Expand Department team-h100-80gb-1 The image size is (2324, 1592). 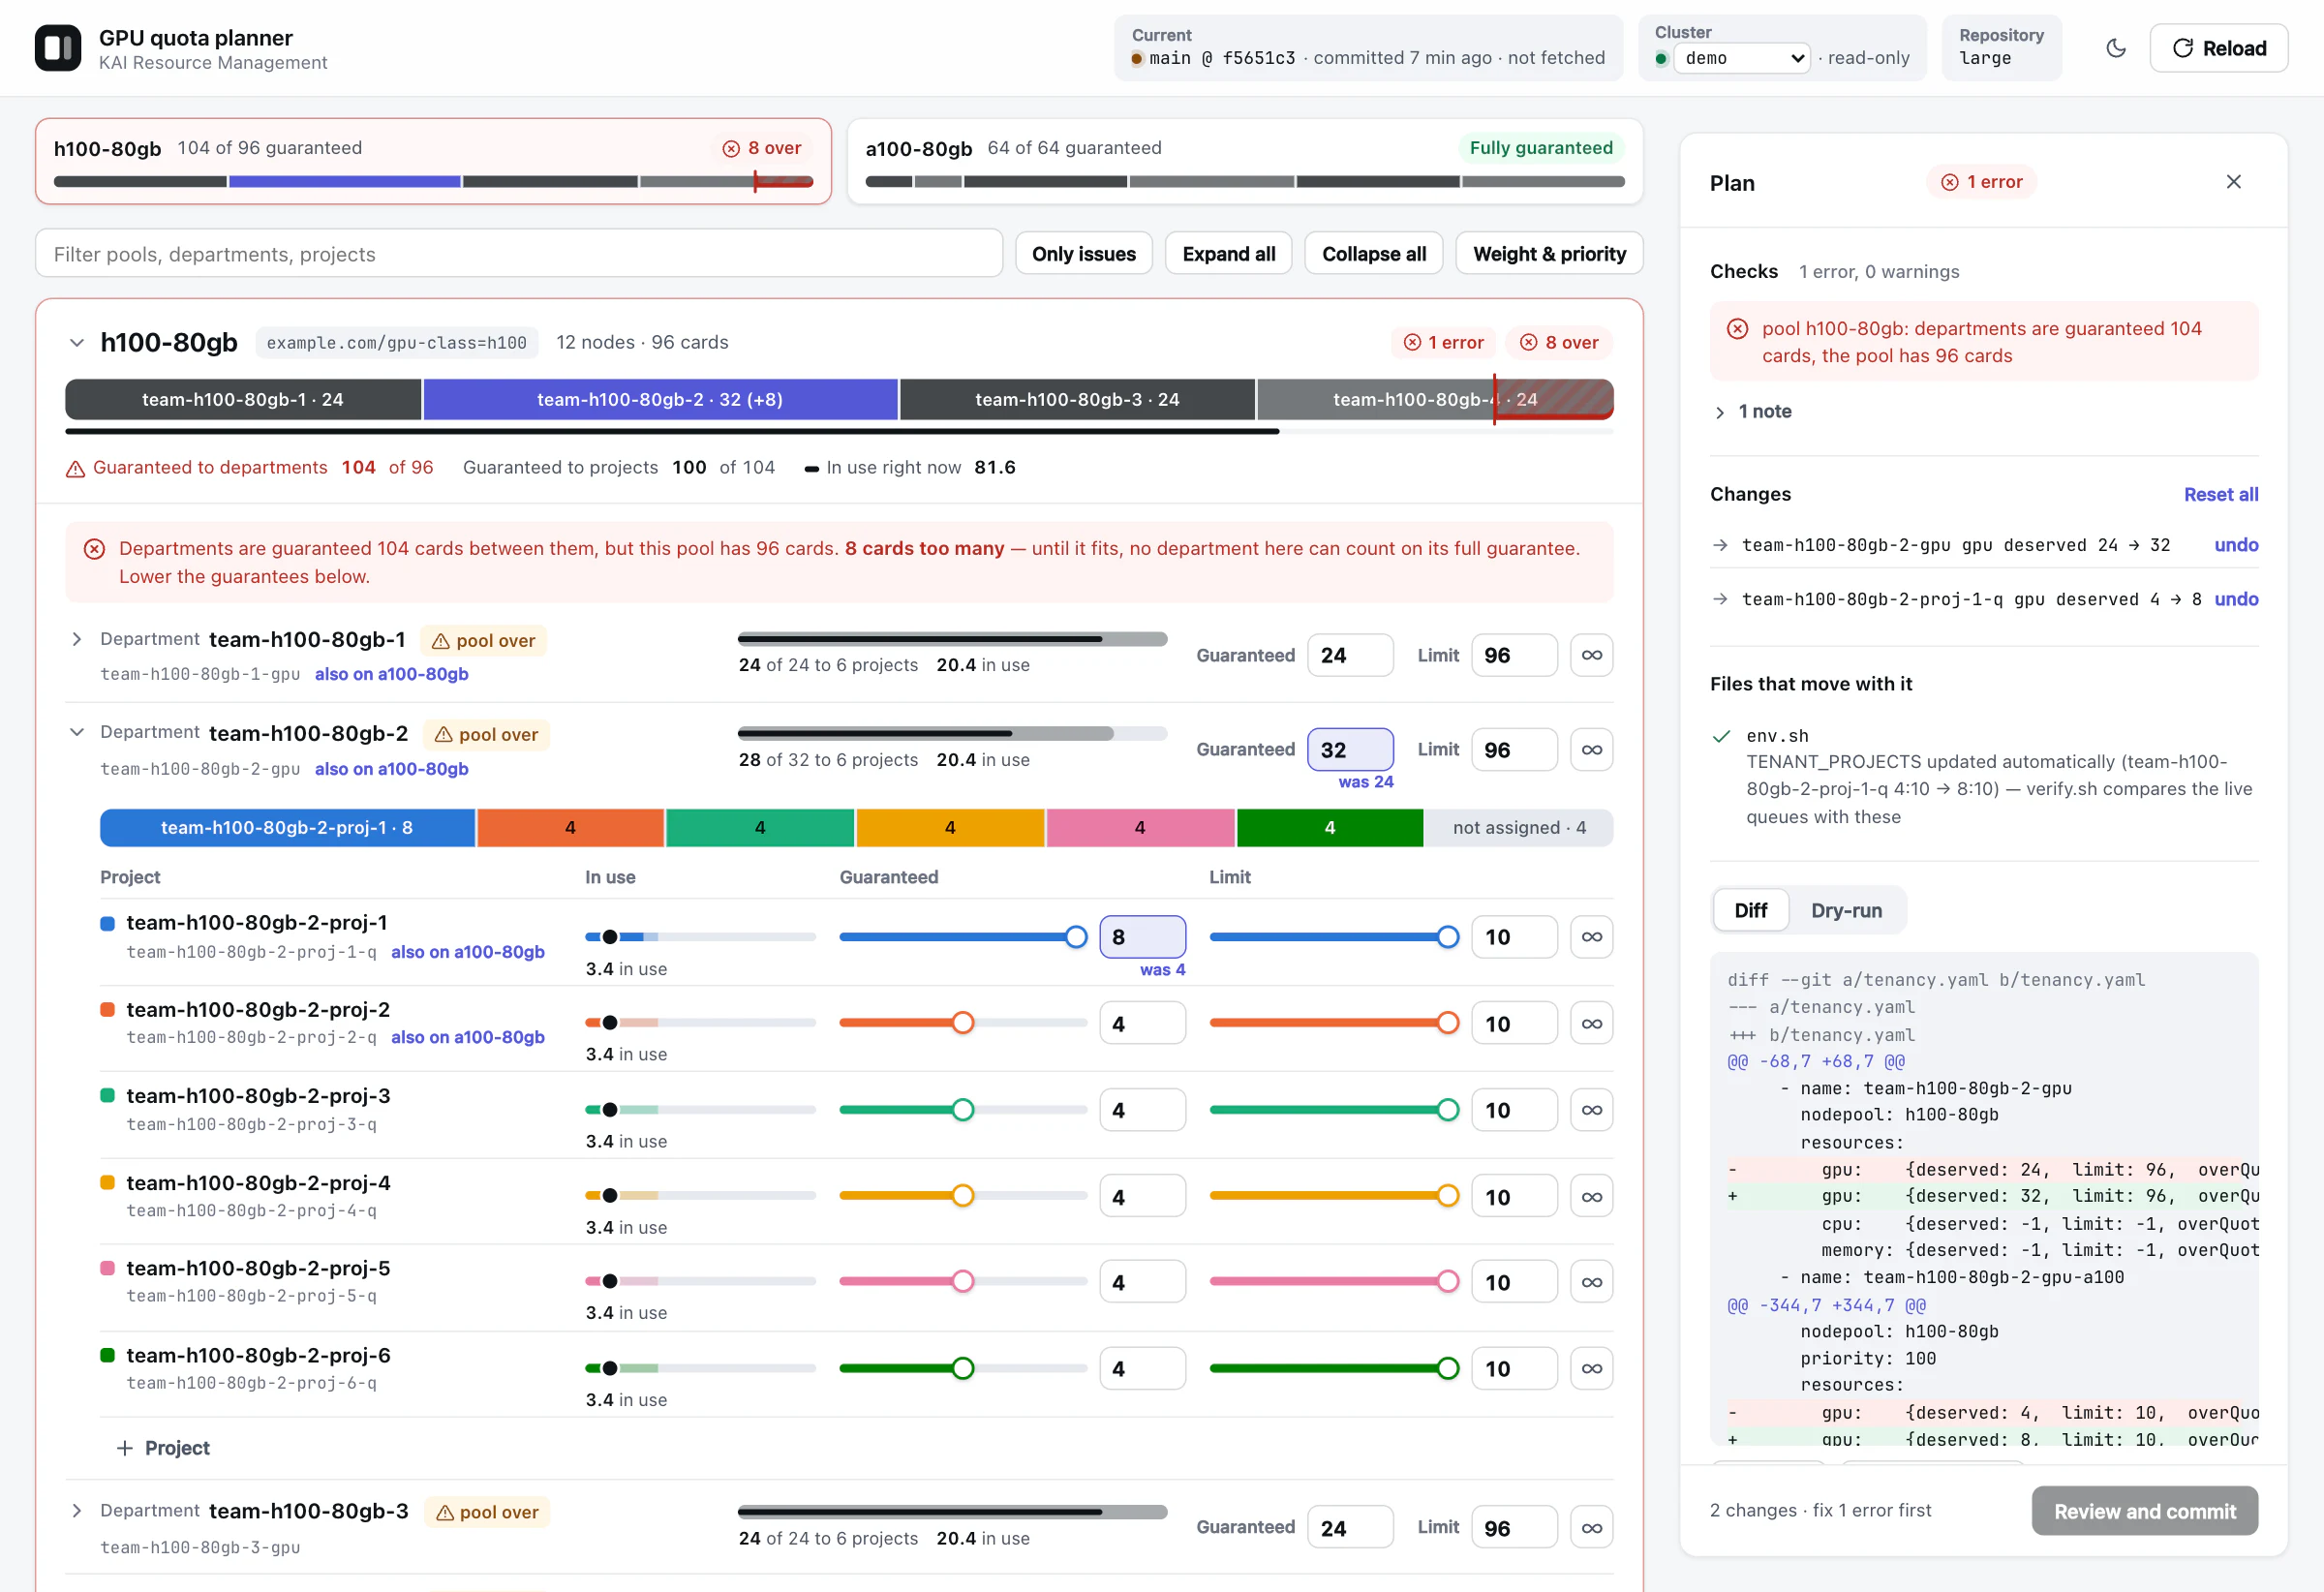pos(77,639)
